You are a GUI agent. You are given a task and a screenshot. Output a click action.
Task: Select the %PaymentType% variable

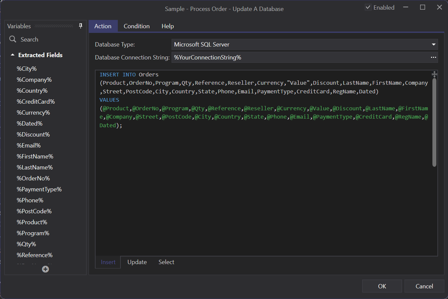tap(39, 189)
